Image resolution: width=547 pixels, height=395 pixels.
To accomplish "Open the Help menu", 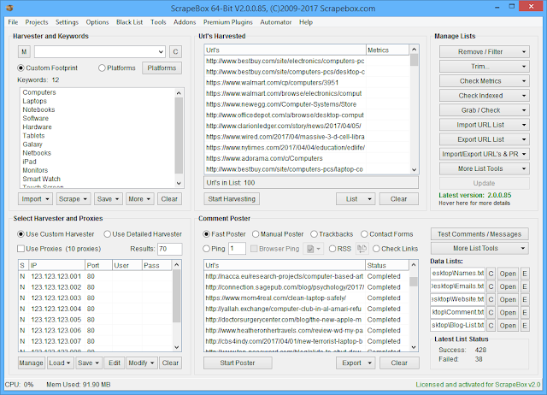I will click(306, 22).
